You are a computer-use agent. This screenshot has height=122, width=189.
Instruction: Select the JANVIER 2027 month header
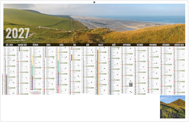[x=22, y=45]
